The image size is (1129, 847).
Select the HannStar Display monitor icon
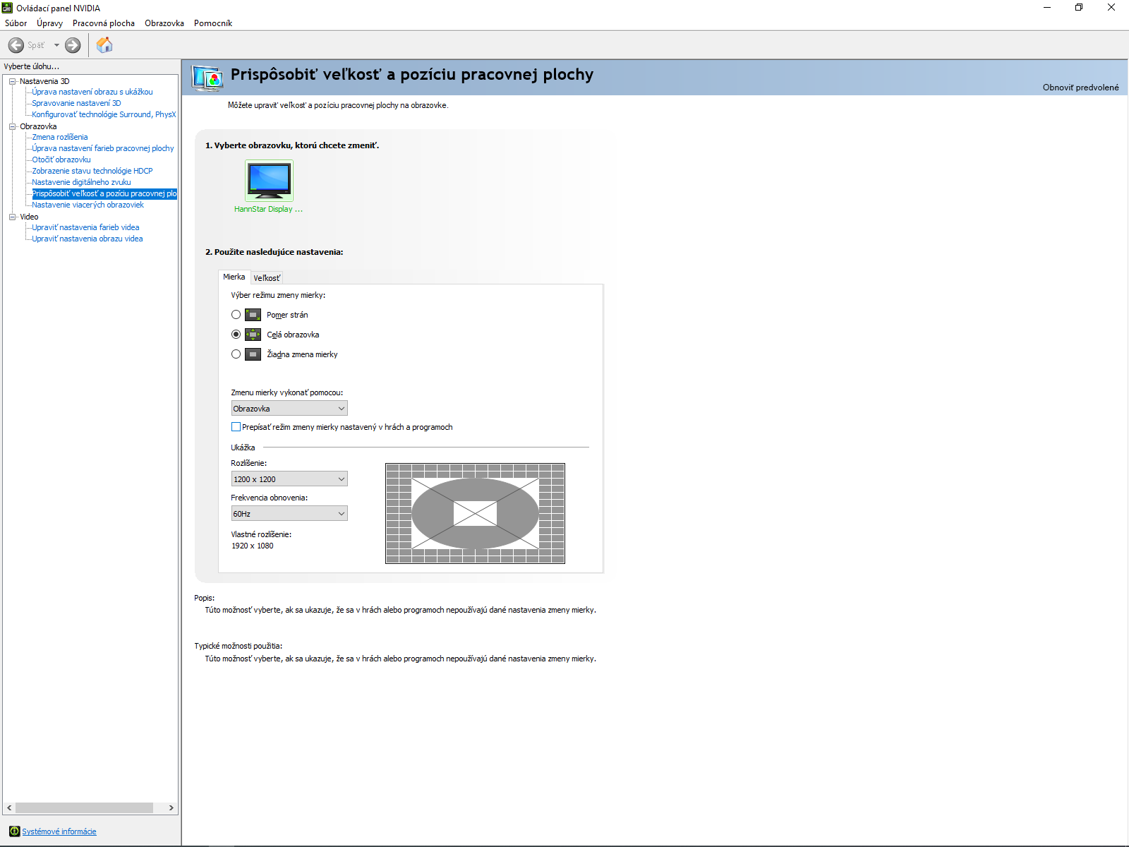[x=269, y=181]
